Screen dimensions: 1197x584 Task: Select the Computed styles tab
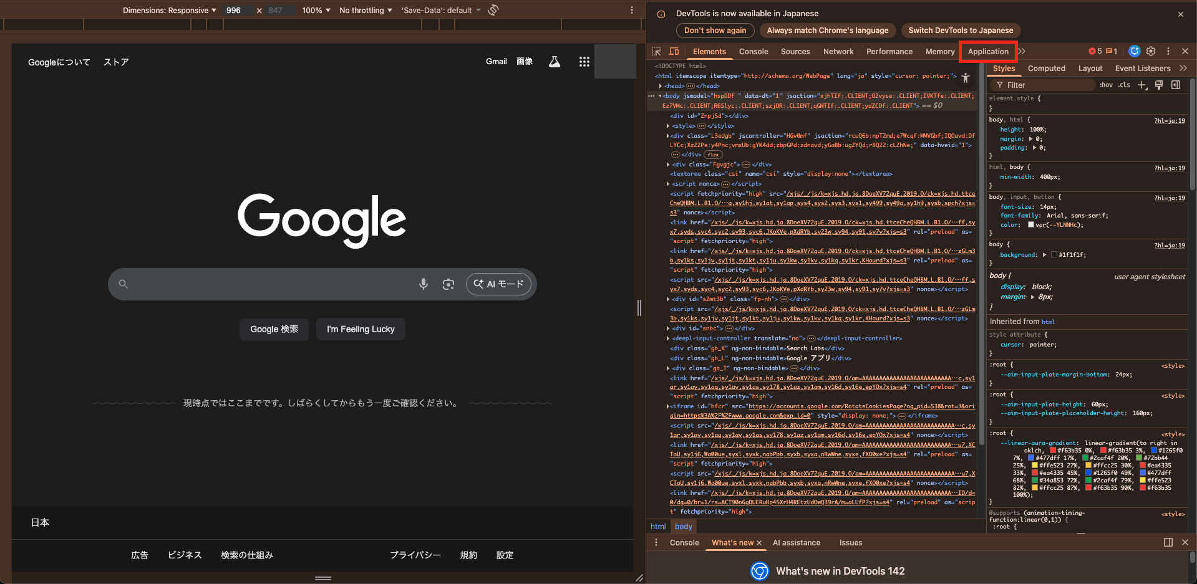[x=1047, y=69]
